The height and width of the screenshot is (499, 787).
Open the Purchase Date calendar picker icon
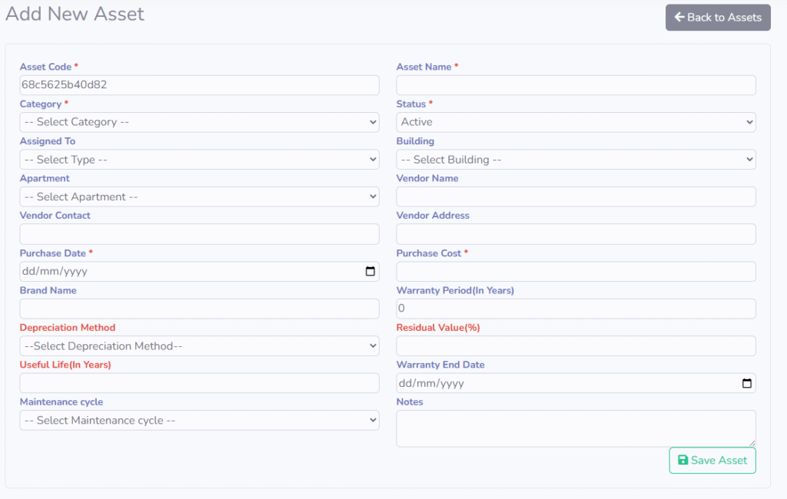coord(370,271)
